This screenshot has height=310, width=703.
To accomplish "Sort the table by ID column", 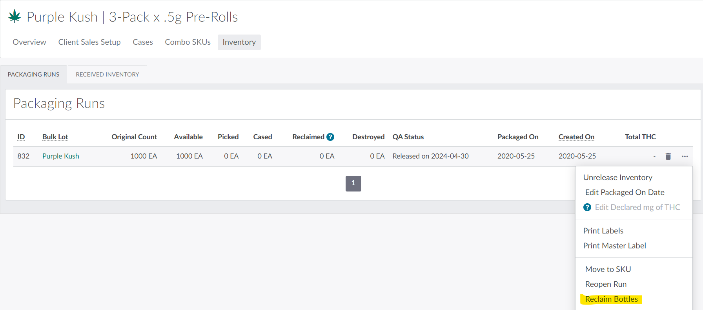I will pyautogui.click(x=21, y=137).
